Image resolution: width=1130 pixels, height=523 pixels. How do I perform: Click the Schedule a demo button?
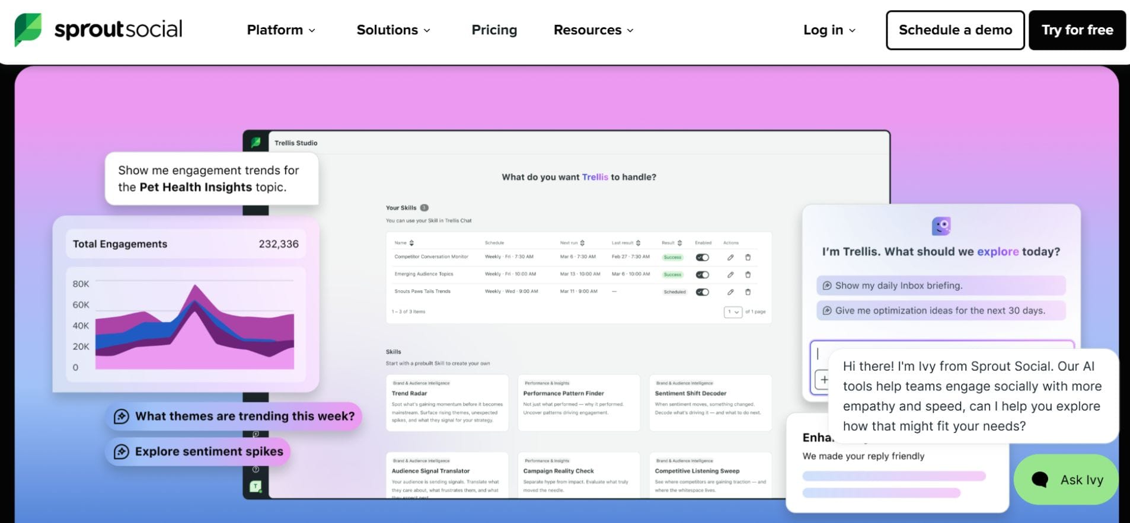point(955,30)
